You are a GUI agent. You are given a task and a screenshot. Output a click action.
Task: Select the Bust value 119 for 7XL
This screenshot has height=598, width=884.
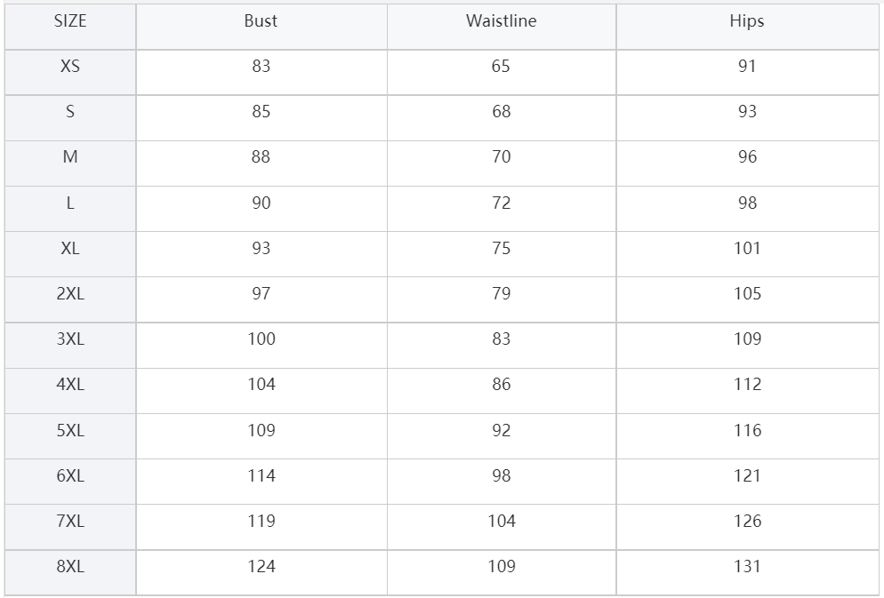[261, 521]
